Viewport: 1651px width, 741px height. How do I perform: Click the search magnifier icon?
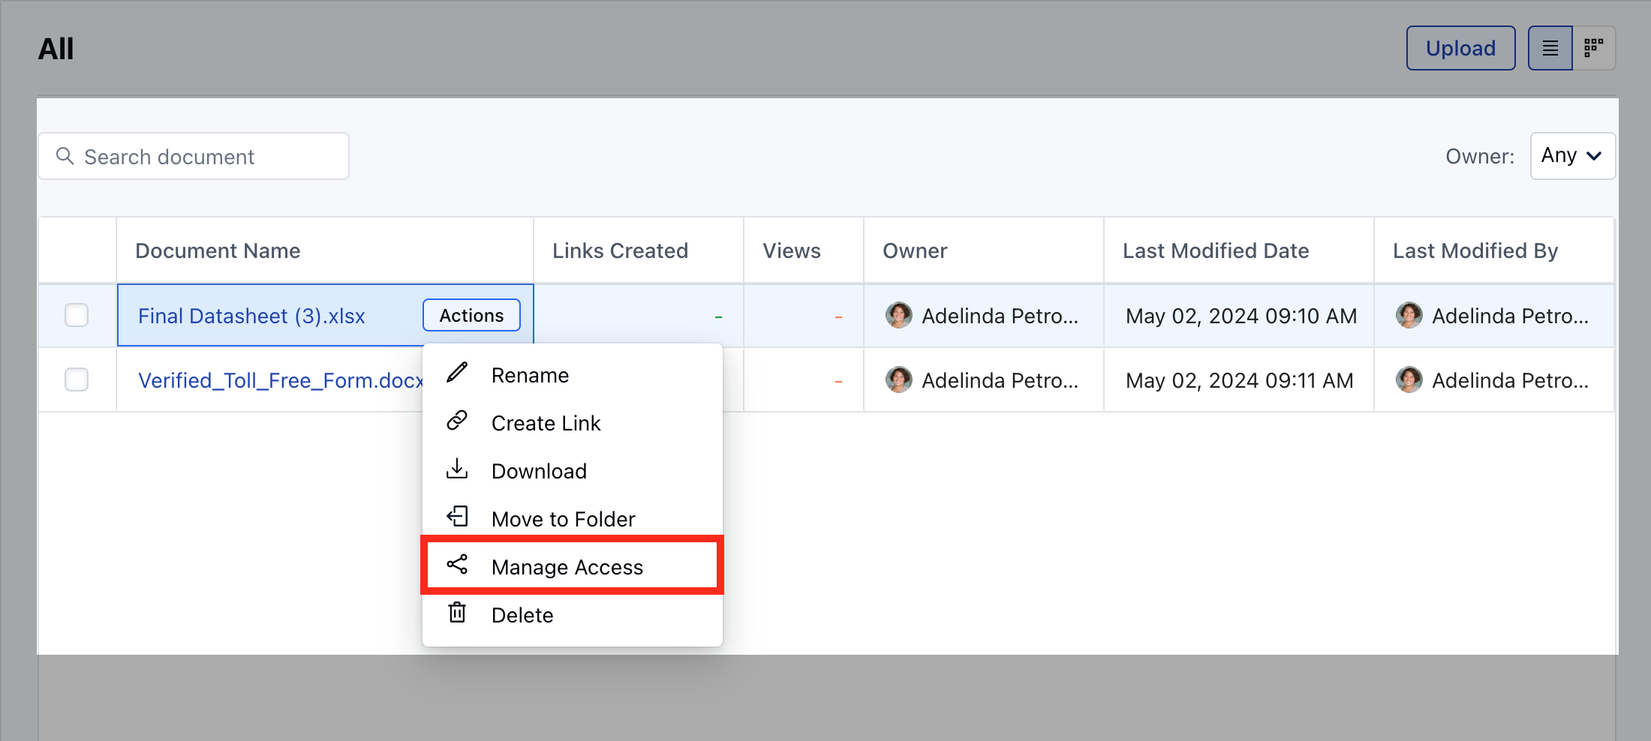65,156
